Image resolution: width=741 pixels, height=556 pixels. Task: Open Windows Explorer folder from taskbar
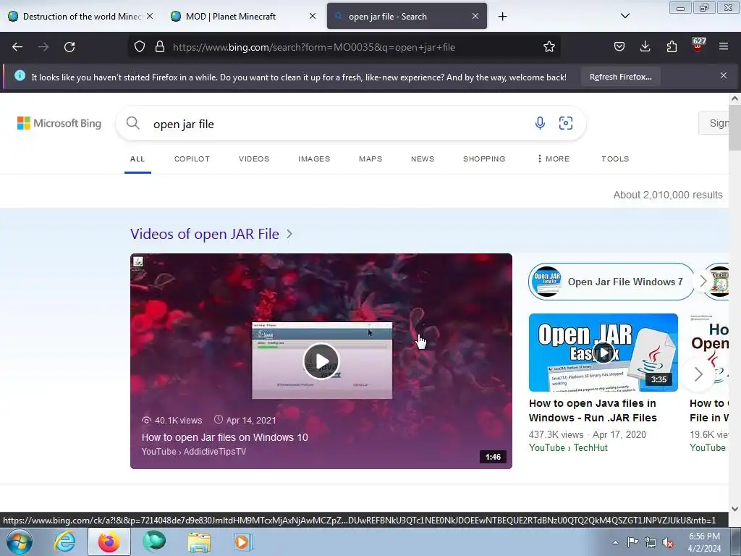point(199,542)
